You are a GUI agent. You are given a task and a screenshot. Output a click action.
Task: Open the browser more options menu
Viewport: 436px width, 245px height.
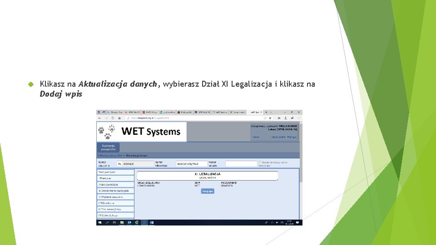[299, 118]
